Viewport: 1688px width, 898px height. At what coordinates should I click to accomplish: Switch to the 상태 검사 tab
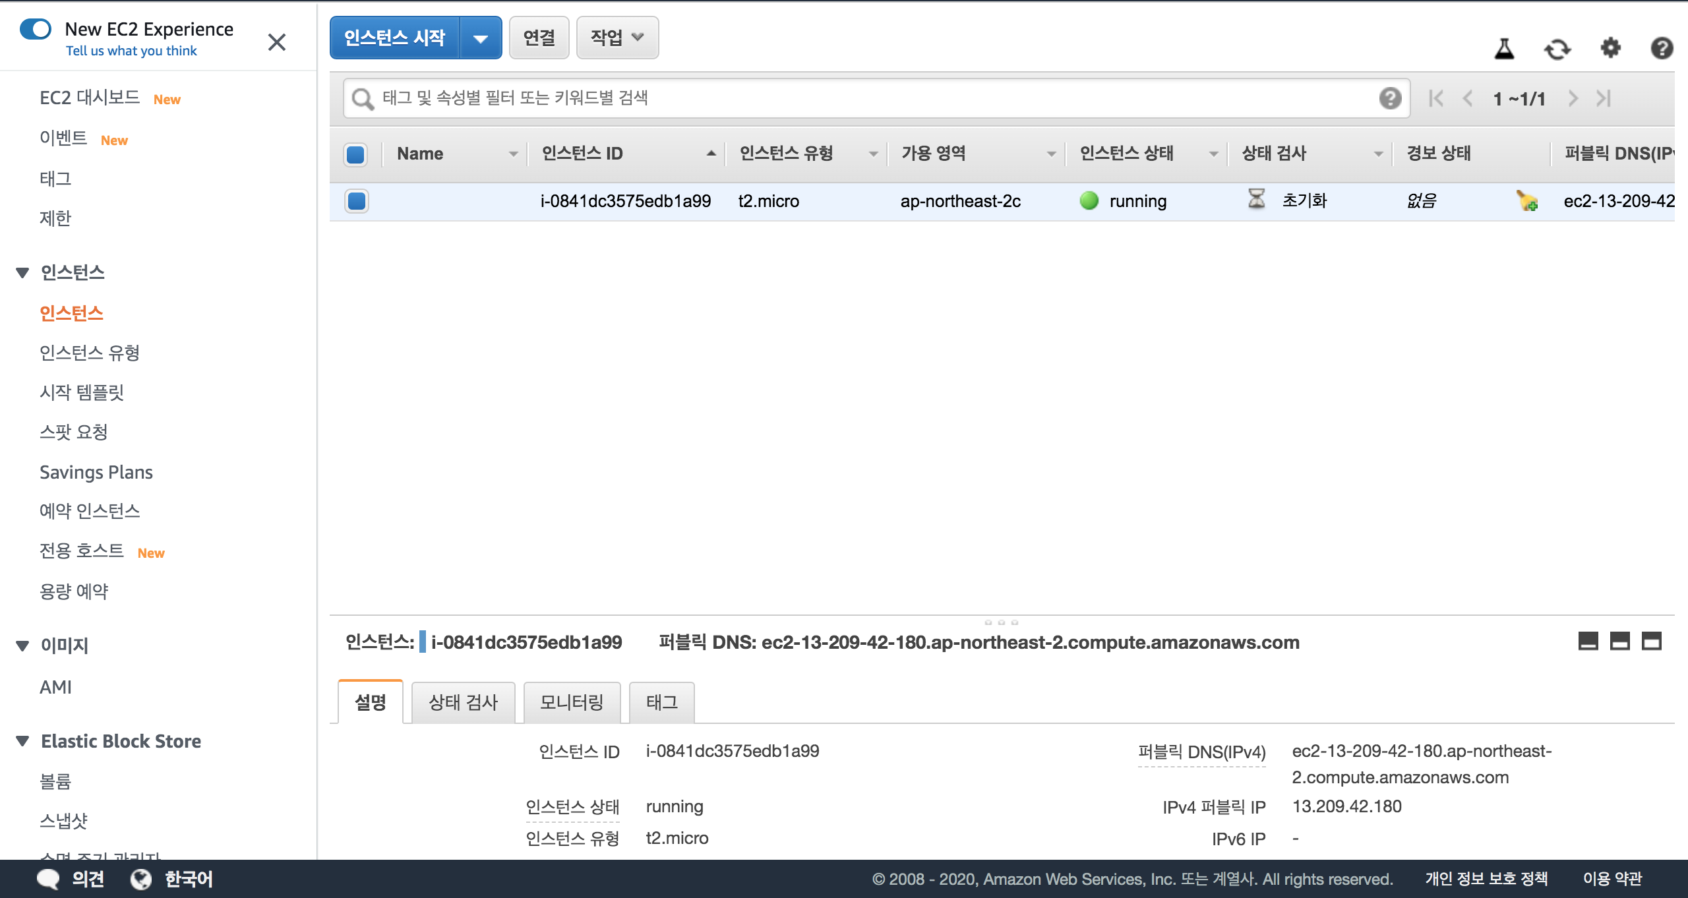(463, 702)
